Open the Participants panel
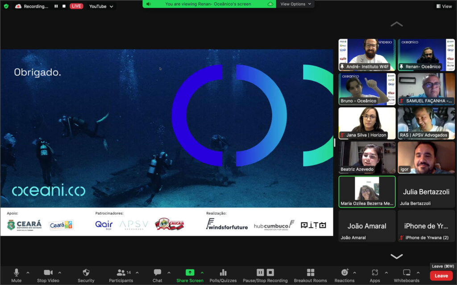This screenshot has height=285, width=457. click(x=120, y=275)
